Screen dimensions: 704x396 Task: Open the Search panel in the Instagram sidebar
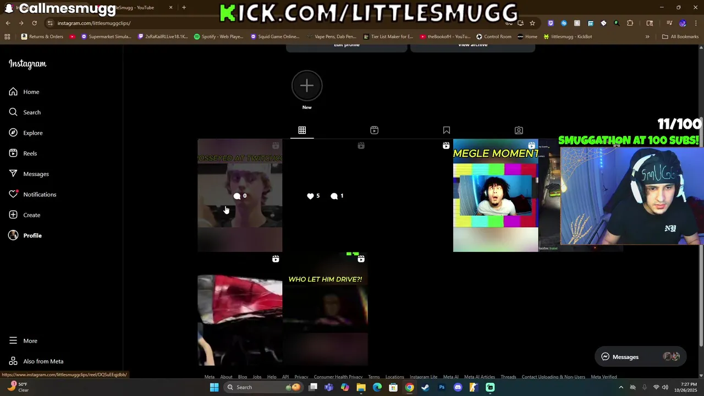(25, 112)
